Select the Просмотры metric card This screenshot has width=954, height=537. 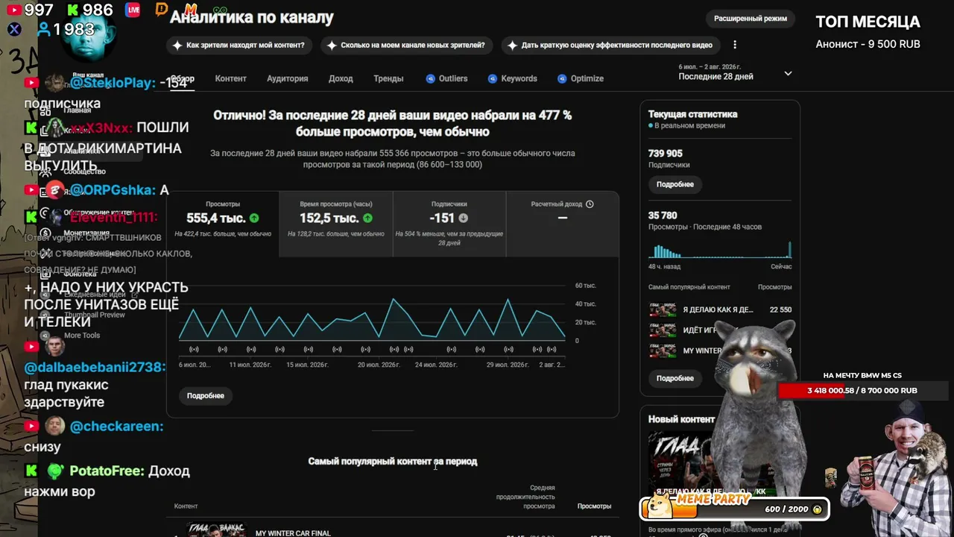pyautogui.click(x=223, y=224)
